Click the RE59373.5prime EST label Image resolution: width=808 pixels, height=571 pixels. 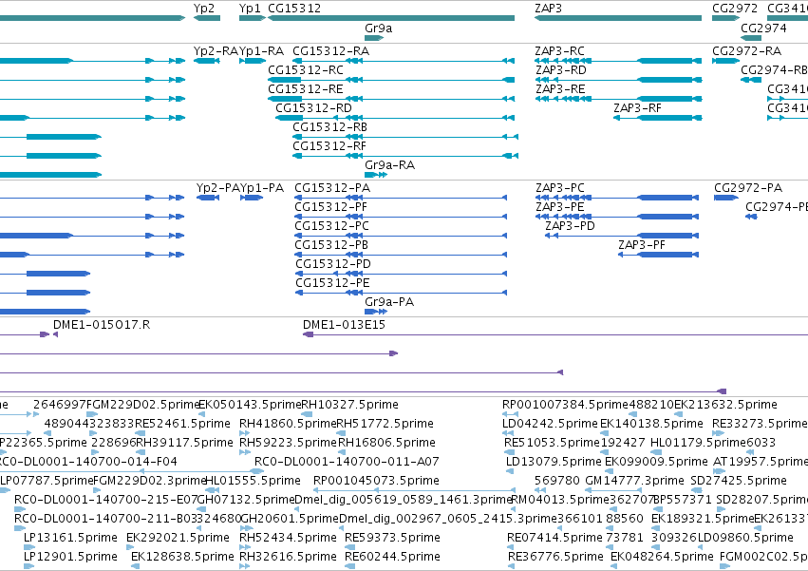click(x=392, y=538)
